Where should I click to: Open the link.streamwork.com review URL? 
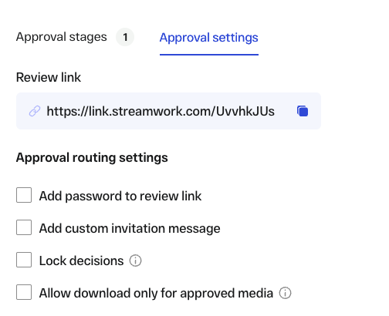coord(161,112)
